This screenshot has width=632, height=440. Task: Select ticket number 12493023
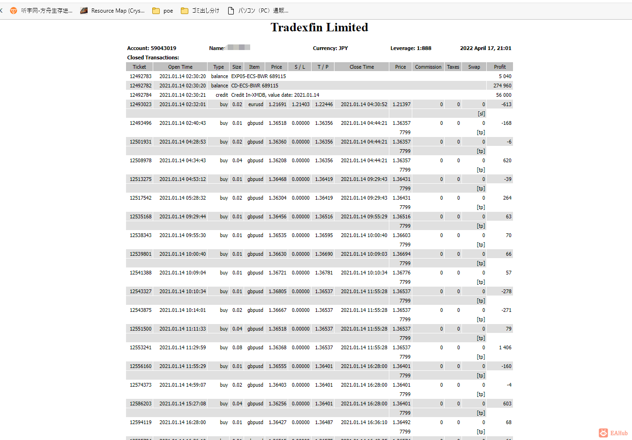pyautogui.click(x=141, y=104)
